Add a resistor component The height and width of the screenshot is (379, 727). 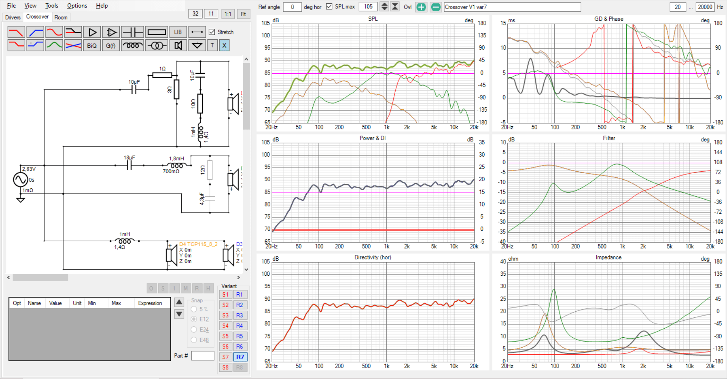pyautogui.click(x=157, y=32)
